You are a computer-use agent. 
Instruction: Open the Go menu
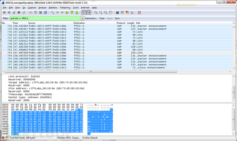(x=24, y=8)
